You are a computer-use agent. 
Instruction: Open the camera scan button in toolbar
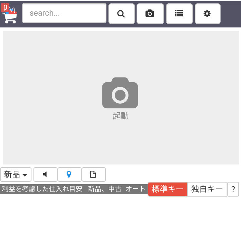(x=150, y=14)
